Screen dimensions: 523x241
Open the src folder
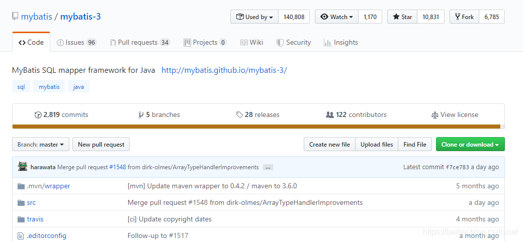31,203
